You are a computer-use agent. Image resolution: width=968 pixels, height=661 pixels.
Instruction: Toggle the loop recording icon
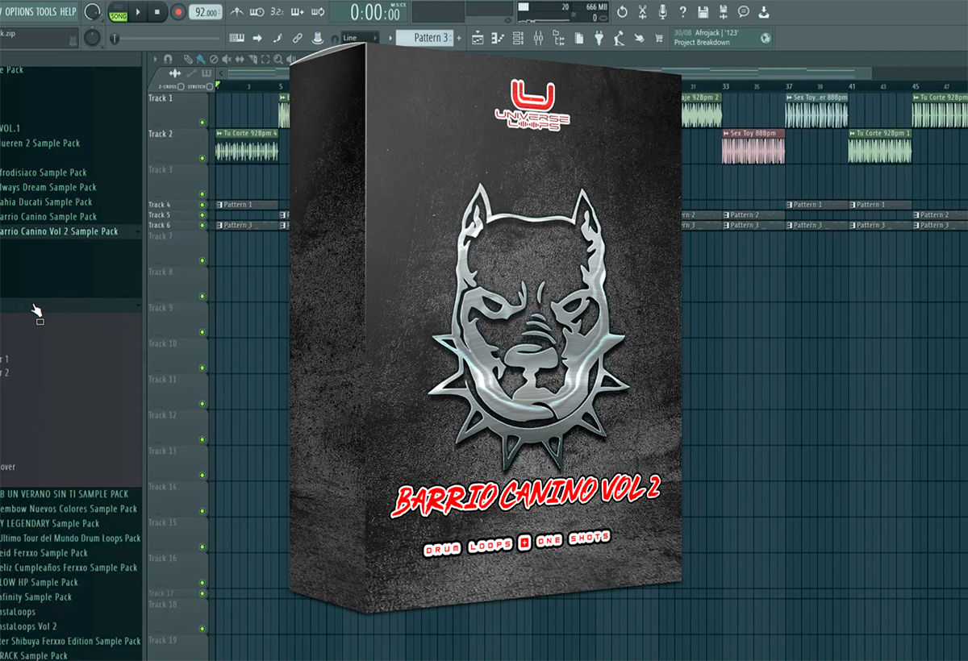pyautogui.click(x=317, y=12)
